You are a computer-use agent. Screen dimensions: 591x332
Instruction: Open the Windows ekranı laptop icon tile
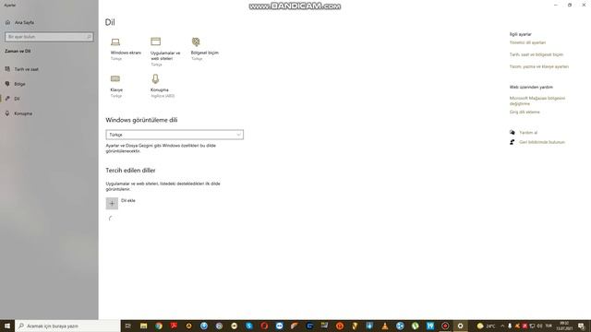coord(126,49)
